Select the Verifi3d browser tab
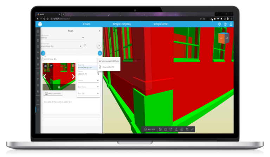Screen dimensions: 270x157 [x=48, y=14]
